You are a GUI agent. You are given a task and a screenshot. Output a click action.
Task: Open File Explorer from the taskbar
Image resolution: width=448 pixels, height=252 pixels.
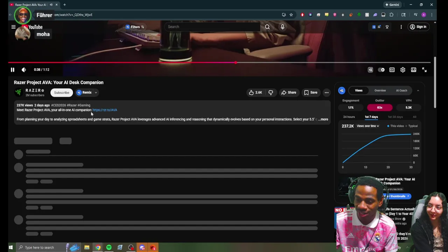pyautogui.click(x=86, y=247)
